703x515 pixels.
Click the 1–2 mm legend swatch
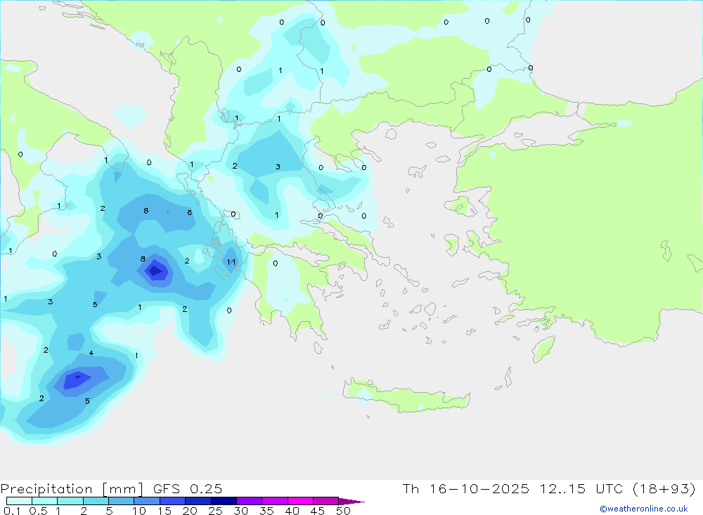click(70, 501)
